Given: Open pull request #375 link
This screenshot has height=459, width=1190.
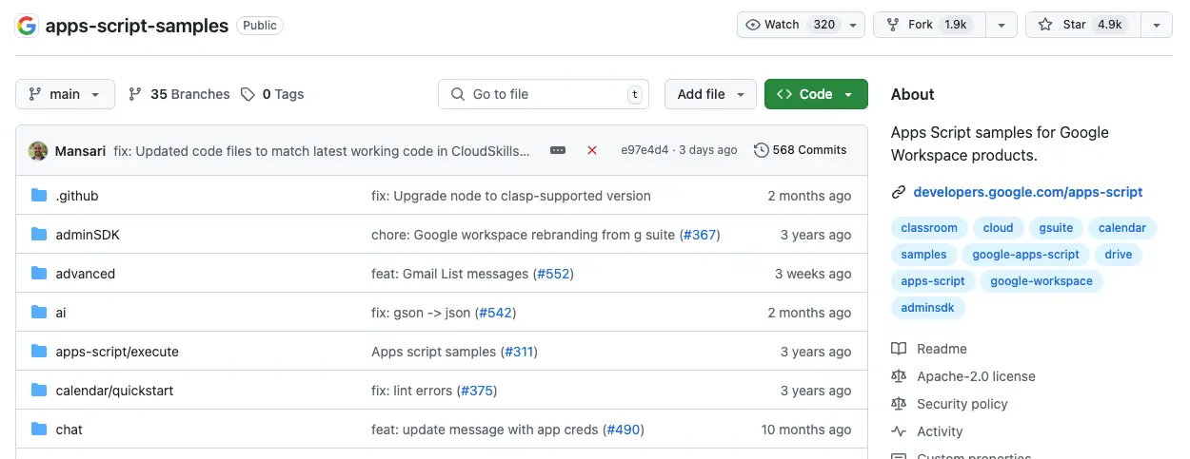Looking at the screenshot, I should pos(477,391).
